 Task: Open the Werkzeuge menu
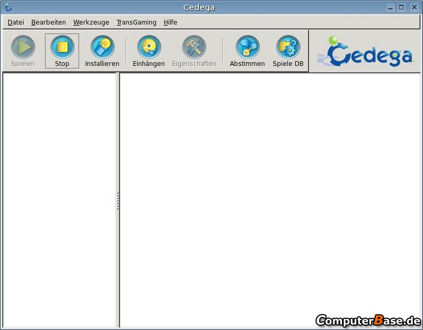pyautogui.click(x=91, y=23)
